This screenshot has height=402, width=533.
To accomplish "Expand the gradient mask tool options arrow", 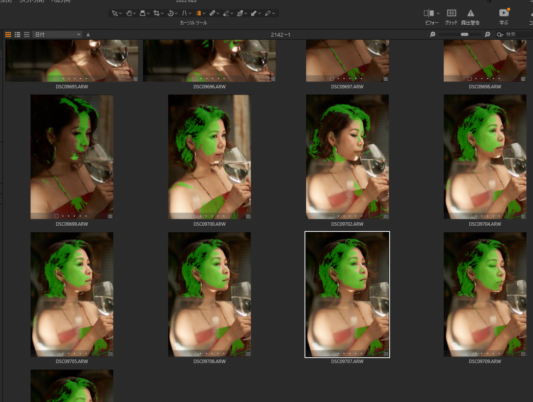I will pos(204,14).
